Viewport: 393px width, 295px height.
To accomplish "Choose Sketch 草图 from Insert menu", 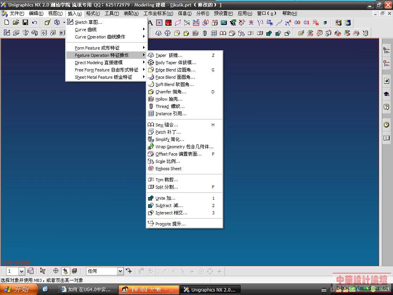I will coord(107,22).
